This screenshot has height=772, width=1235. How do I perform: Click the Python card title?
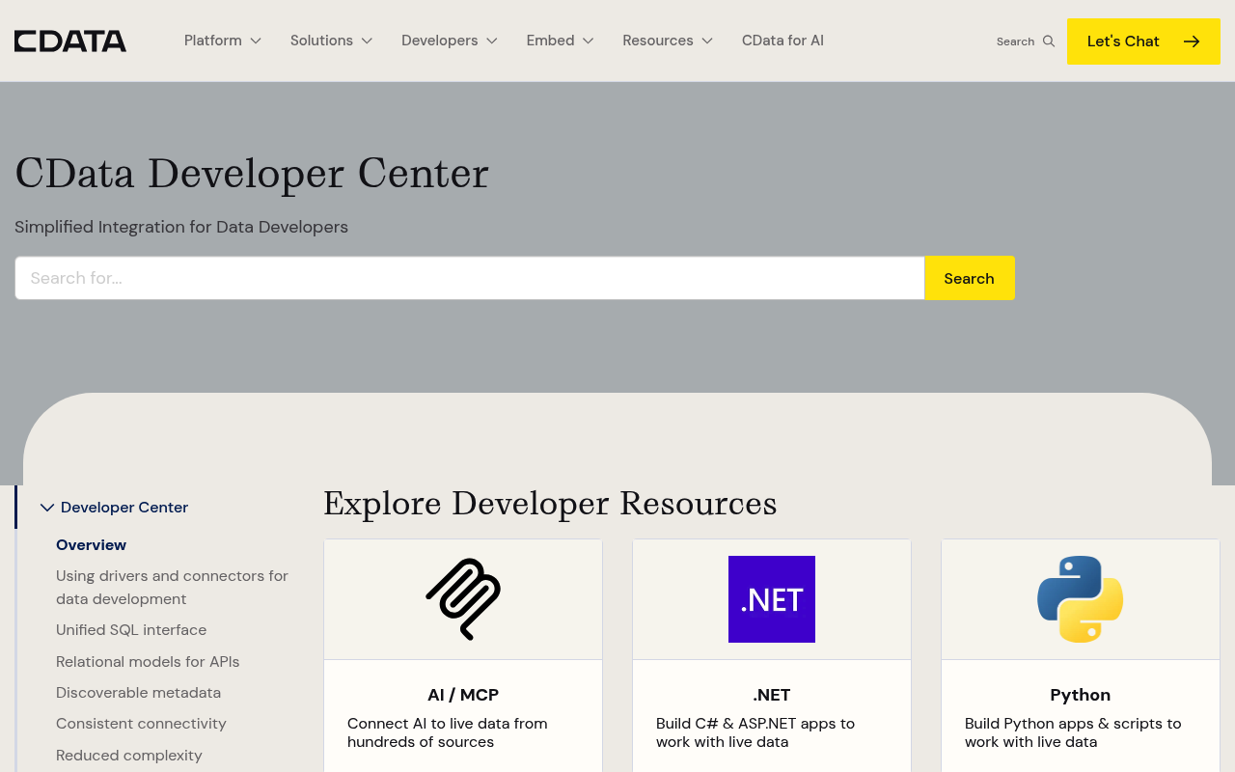coord(1081,695)
